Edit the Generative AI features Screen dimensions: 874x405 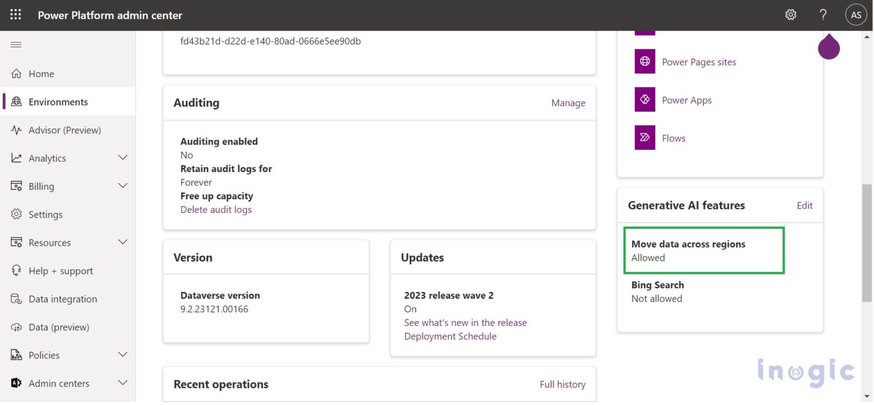pyautogui.click(x=805, y=206)
